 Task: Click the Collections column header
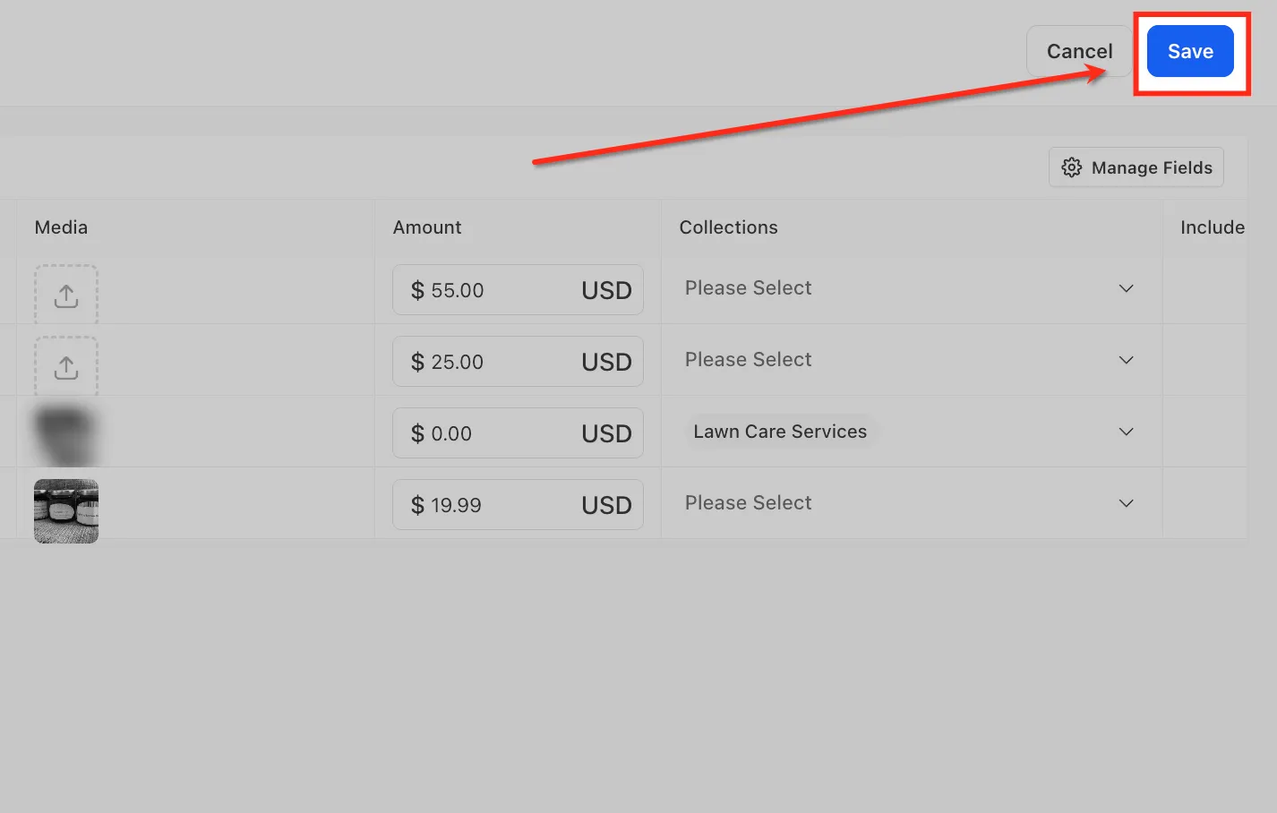click(728, 227)
